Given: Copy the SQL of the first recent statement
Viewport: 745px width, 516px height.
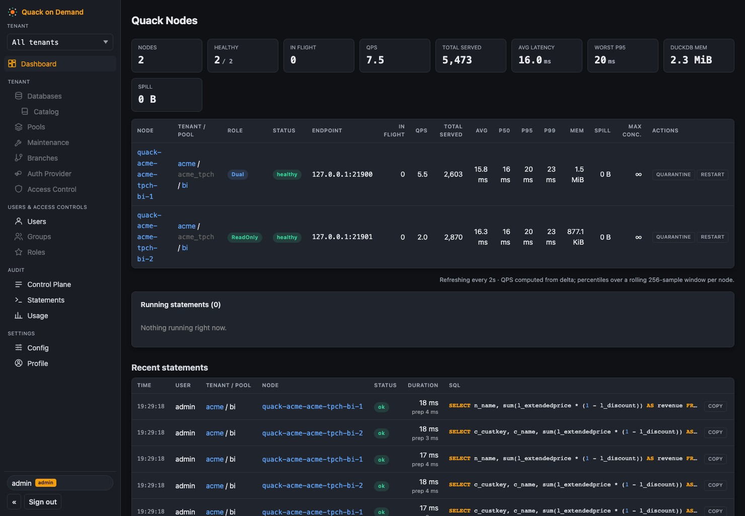Looking at the screenshot, I should click(x=715, y=406).
